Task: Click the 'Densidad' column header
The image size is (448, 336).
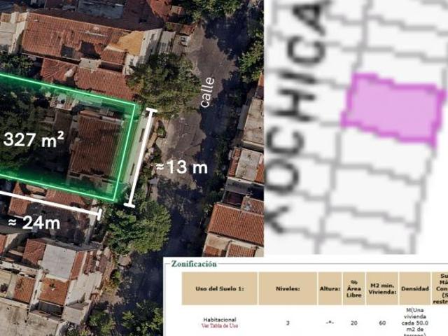Action: (415, 288)
